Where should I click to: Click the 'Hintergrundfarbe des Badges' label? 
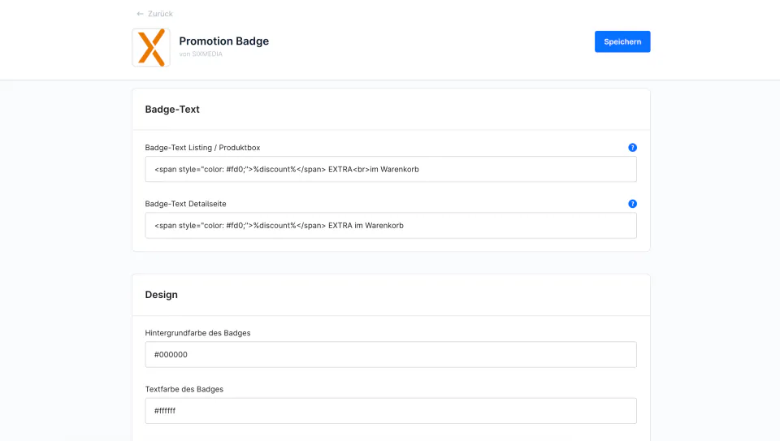coord(197,333)
